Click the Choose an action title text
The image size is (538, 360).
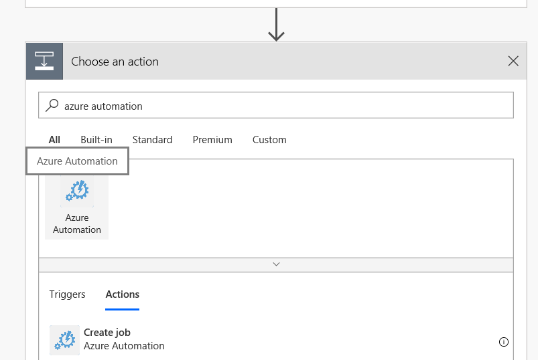point(115,62)
